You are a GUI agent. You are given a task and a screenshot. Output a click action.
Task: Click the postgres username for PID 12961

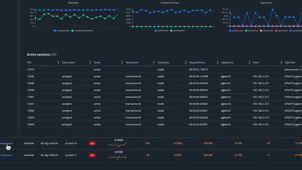pyautogui.click(x=67, y=97)
